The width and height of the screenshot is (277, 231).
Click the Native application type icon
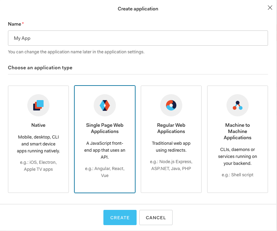coord(38,105)
